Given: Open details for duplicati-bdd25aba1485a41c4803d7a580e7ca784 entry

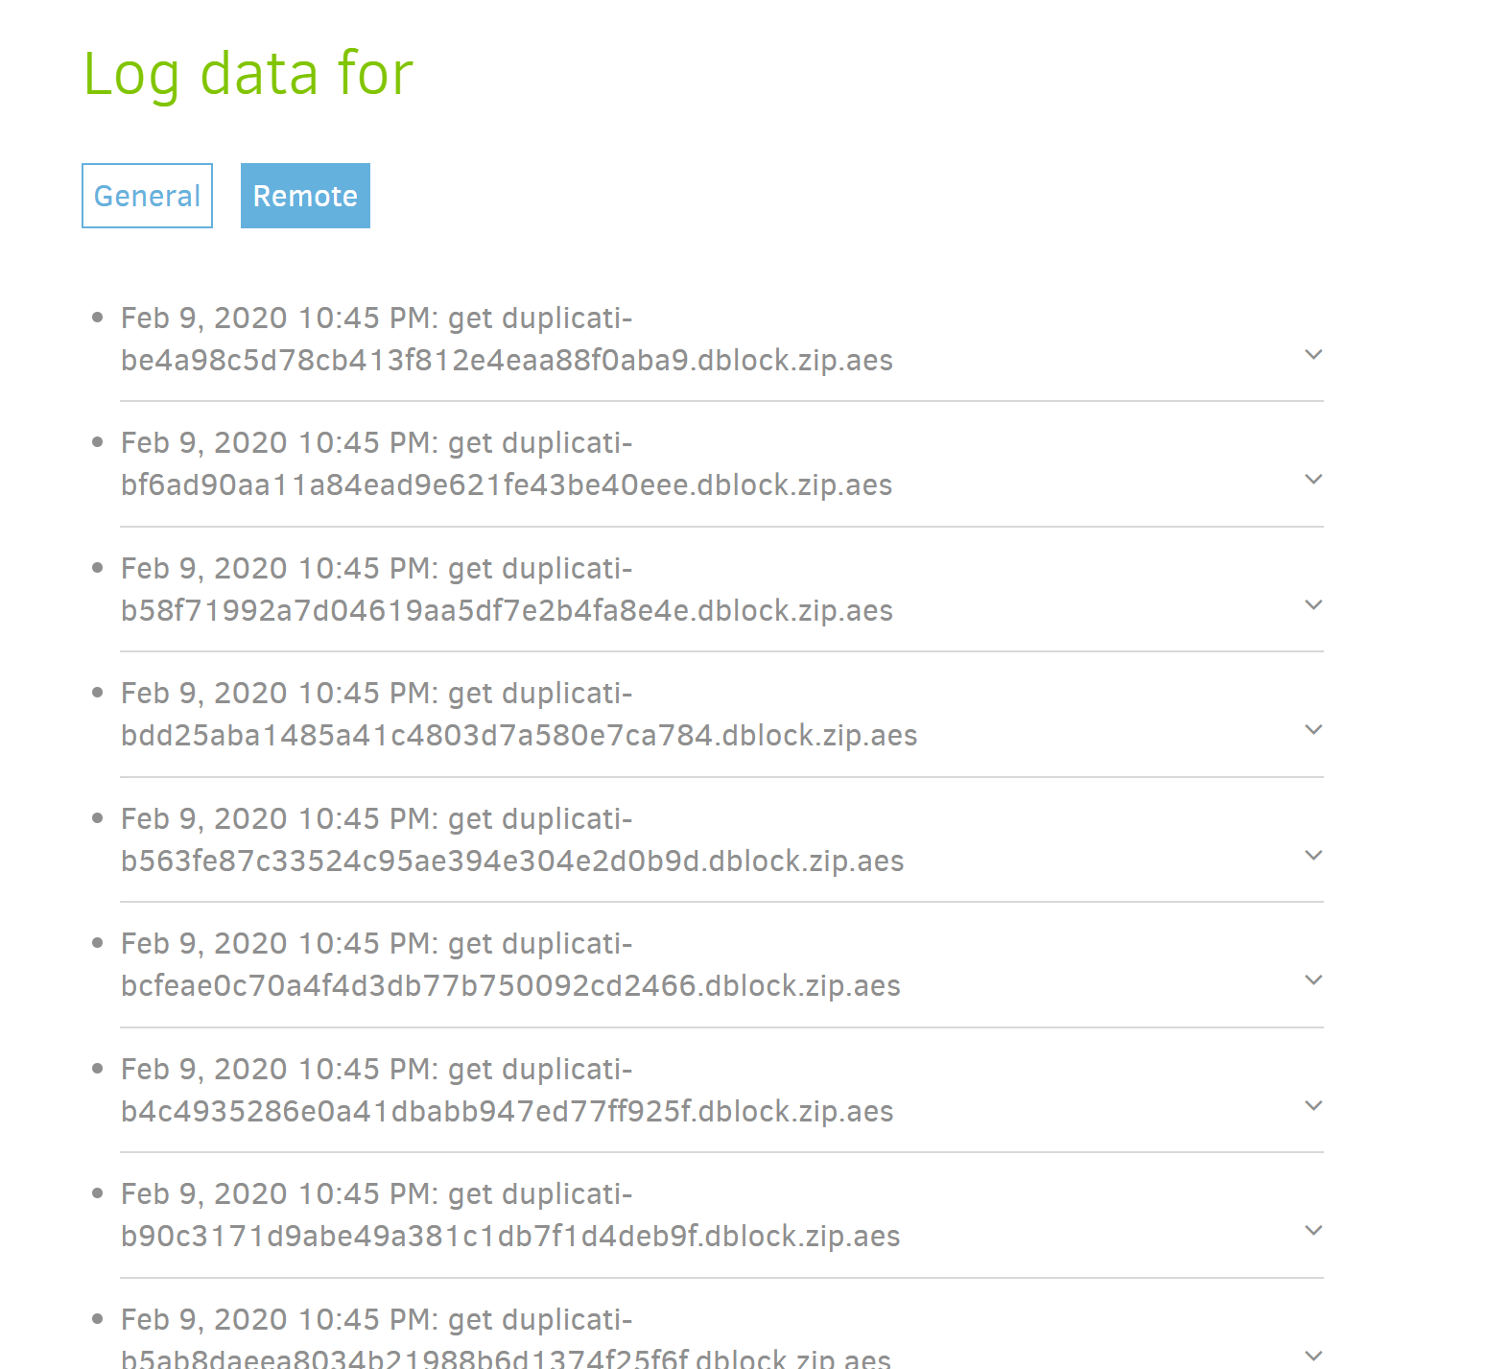Looking at the screenshot, I should tap(1313, 731).
